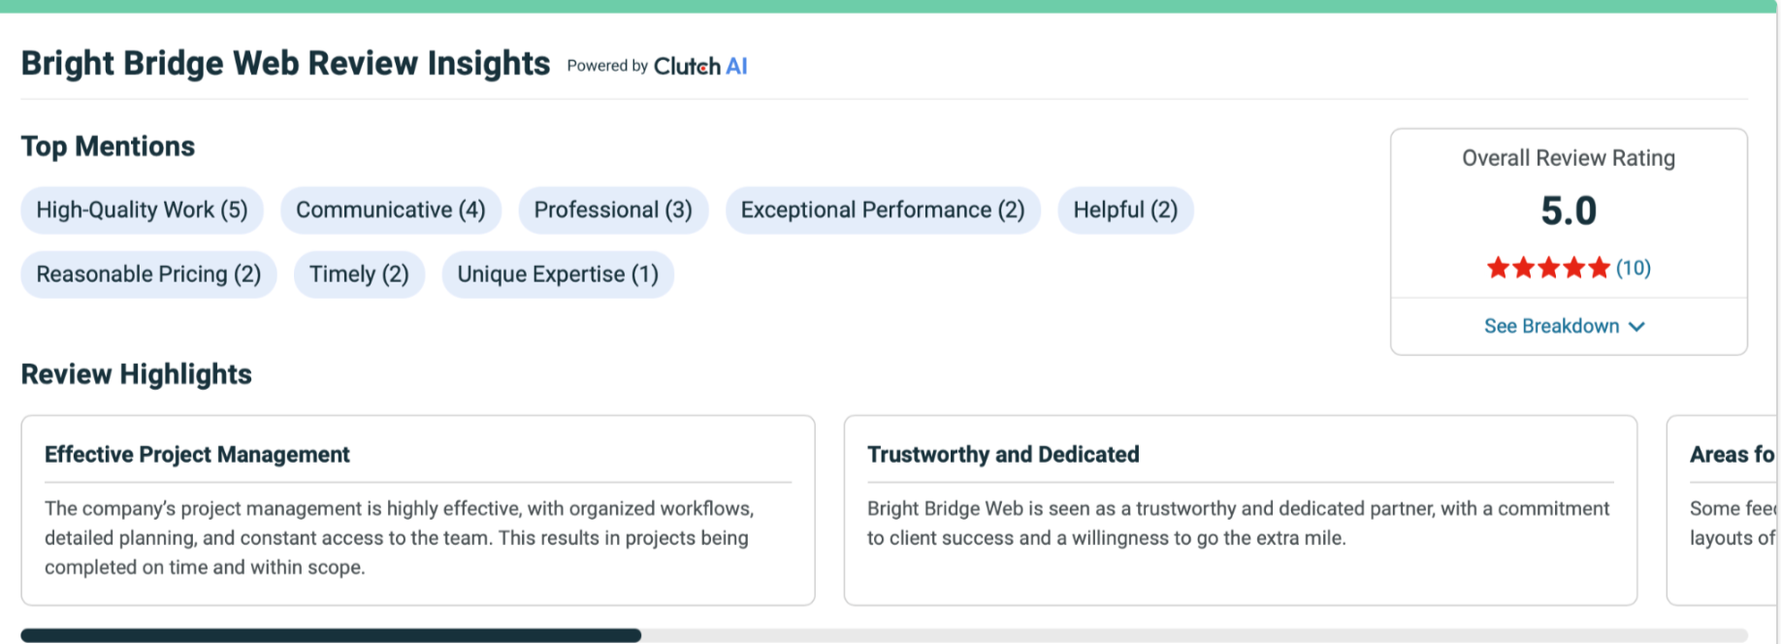Click the Clutch AI logo
This screenshot has height=644, width=1781.
(x=699, y=66)
